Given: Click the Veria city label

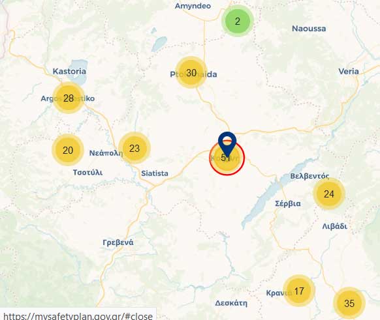Looking at the screenshot, I should pyautogui.click(x=349, y=71).
